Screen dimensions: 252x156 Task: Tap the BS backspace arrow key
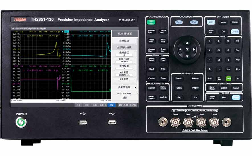pyautogui.click(x=219, y=78)
